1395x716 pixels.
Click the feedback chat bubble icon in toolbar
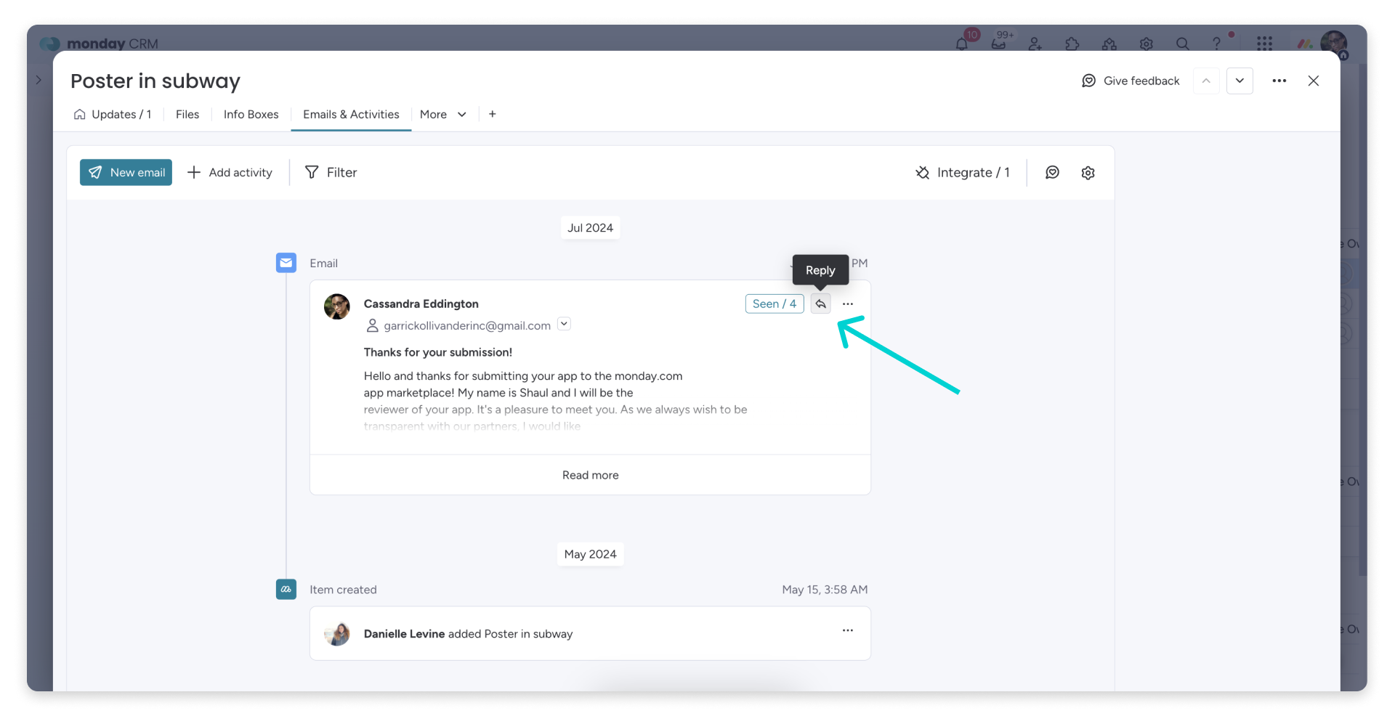pyautogui.click(x=1052, y=173)
